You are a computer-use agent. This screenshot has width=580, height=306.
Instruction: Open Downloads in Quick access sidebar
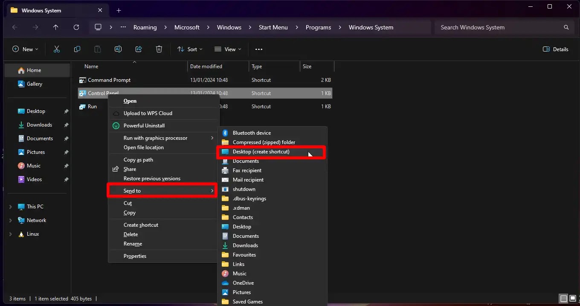[39, 125]
